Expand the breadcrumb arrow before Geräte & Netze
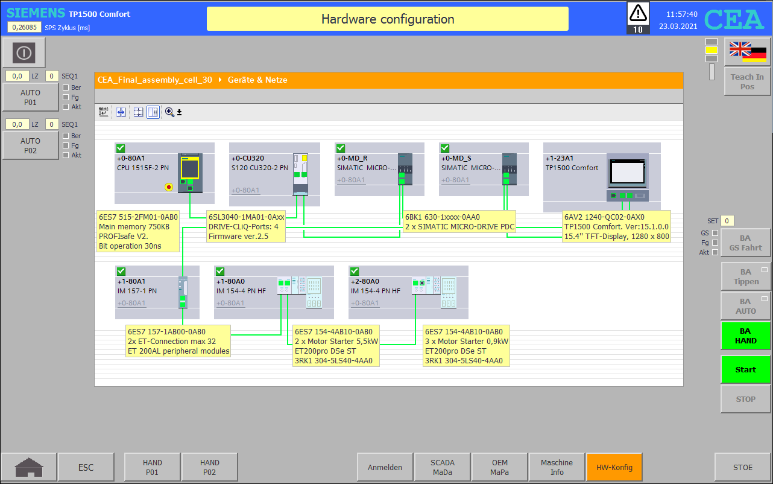This screenshot has width=773, height=484. coord(220,80)
